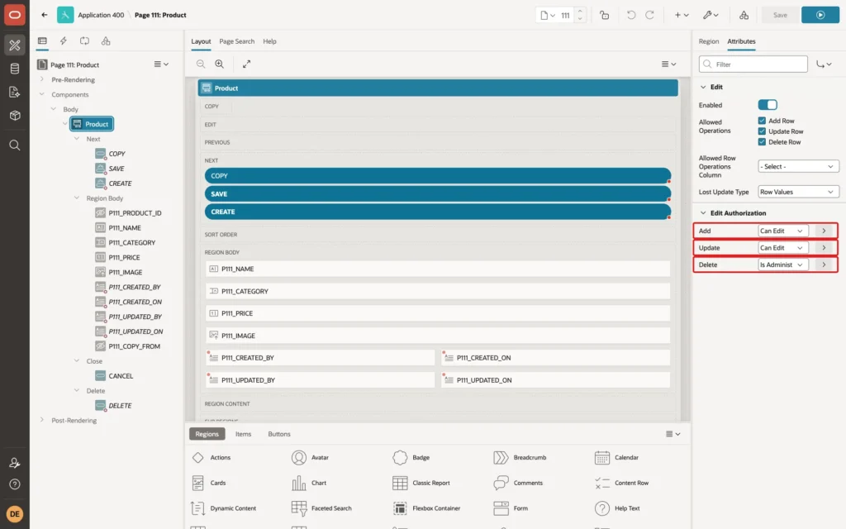This screenshot has width=846, height=529.
Task: Increment the page number stepper
Action: pos(580,11)
